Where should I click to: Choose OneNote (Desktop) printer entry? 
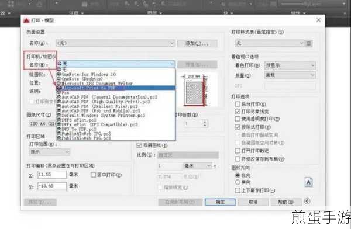[115, 79]
